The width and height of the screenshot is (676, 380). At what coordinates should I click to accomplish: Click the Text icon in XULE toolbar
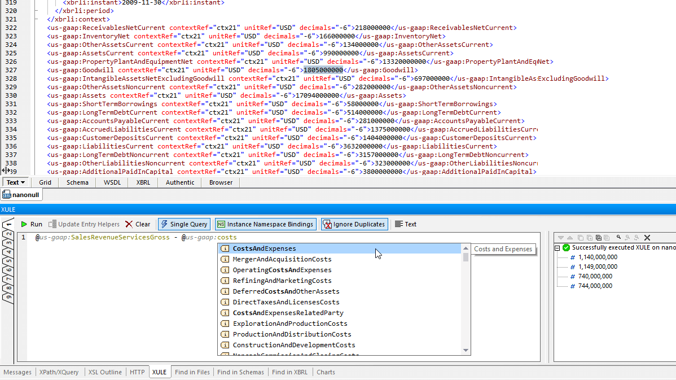point(405,224)
